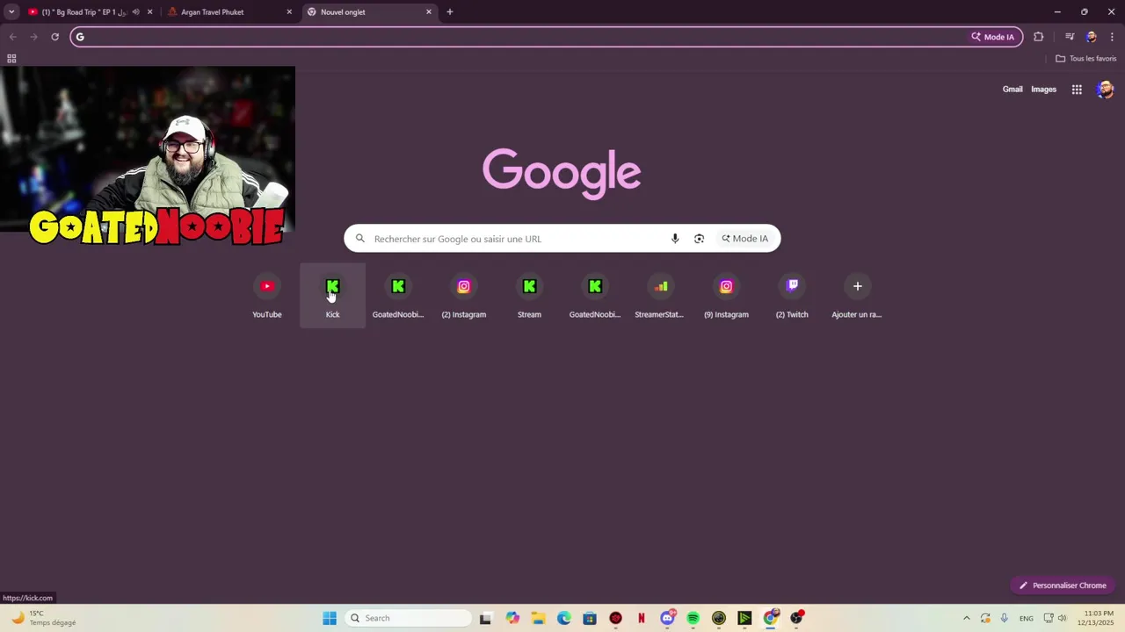Click the Mode IA chip in the address bar
The image size is (1125, 632).
[x=993, y=37]
